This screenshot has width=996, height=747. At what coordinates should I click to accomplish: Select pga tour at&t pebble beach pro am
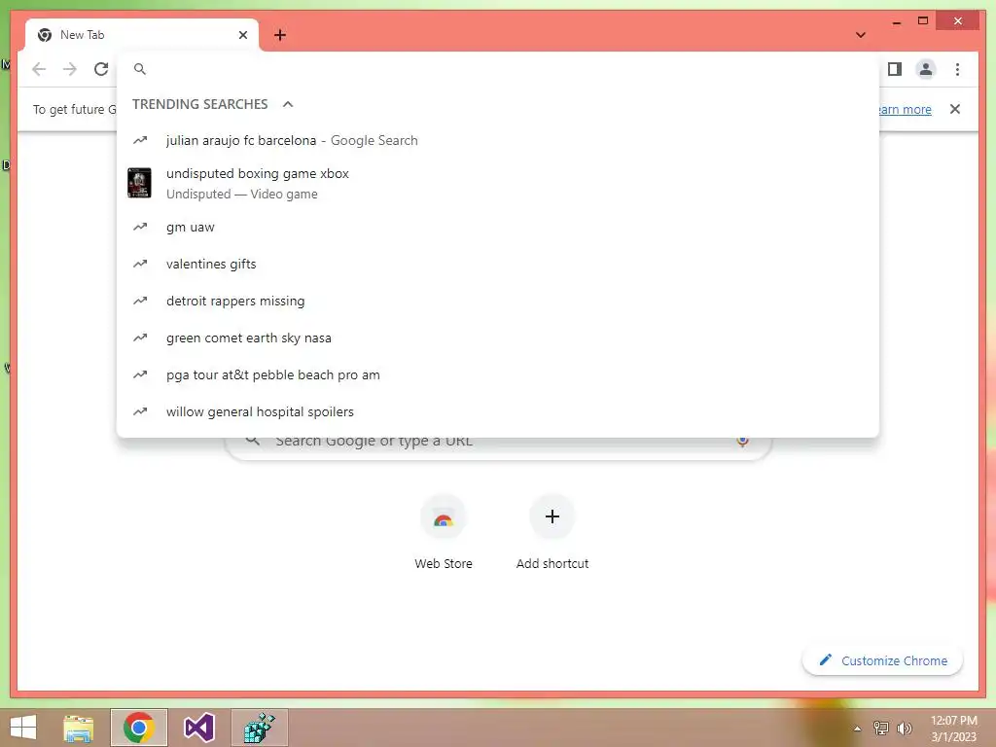[498, 374]
